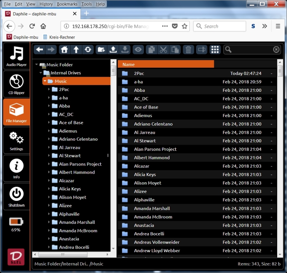Click the file manager back arrow
Screen dimensions: 287x273
click(39, 49)
